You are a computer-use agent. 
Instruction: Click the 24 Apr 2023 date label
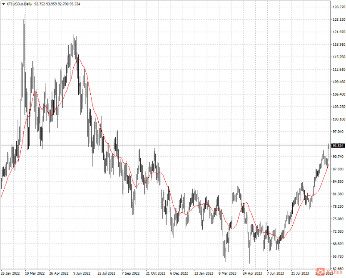(252, 273)
